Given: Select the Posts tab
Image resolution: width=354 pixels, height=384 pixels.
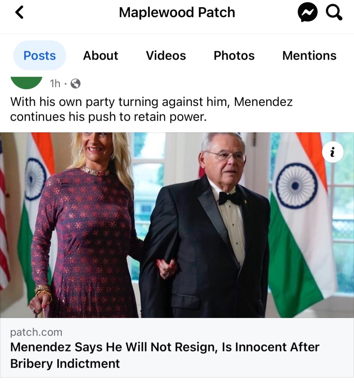Looking at the screenshot, I should (40, 55).
